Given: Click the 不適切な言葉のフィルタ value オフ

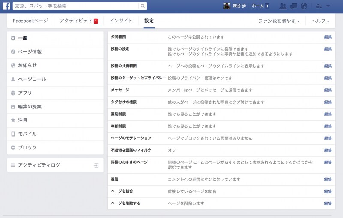Looking at the screenshot, I should pos(172,150).
